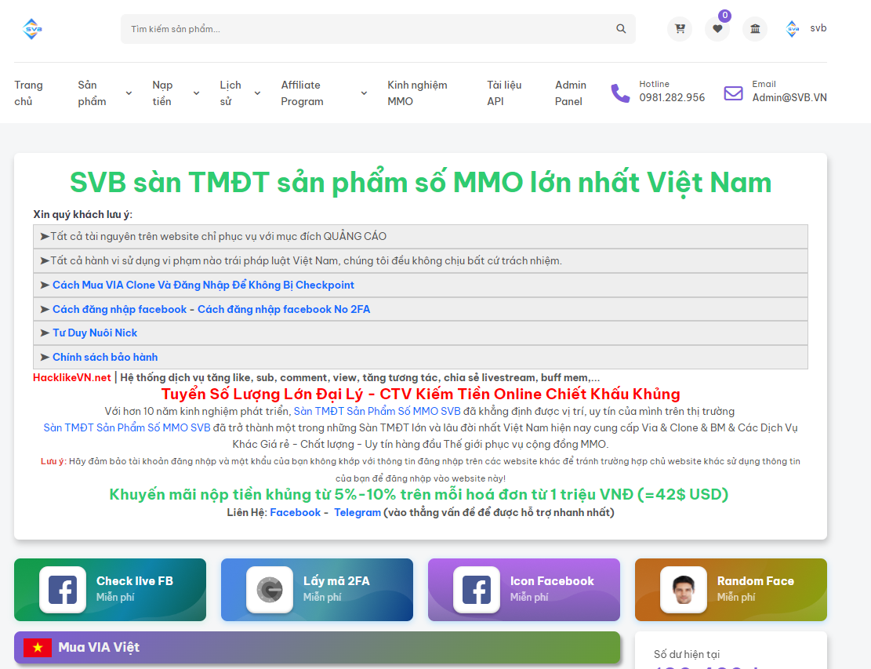This screenshot has height=669, width=871.
Task: Open Kinh nghiệm MMO page
Action: (x=417, y=93)
